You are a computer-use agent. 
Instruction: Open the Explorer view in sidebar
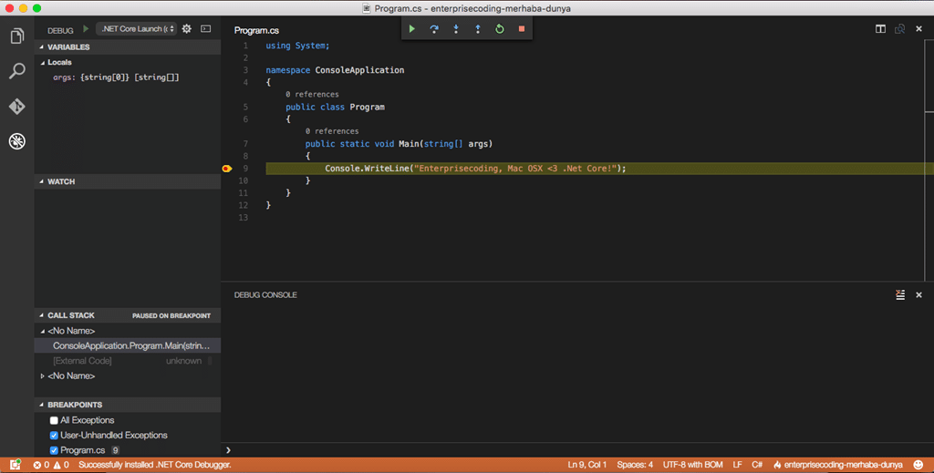tap(16, 36)
